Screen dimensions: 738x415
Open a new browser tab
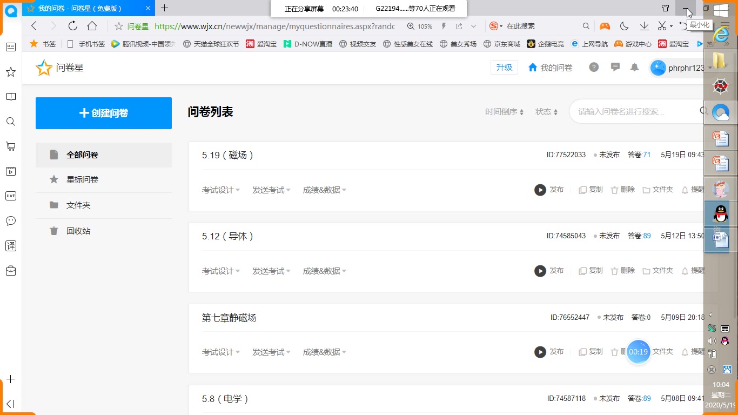pos(165,8)
